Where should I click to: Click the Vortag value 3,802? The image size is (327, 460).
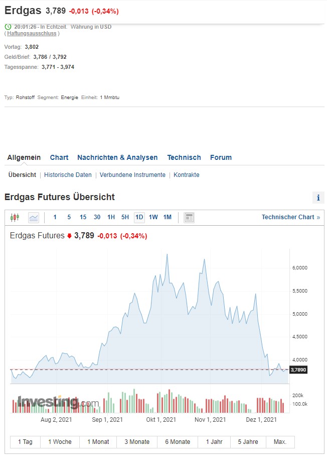[x=32, y=47]
